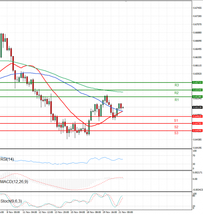Viewport: 203px width, 215px height.
Task: Click the 18 Nov 08:00 time label
Action: point(93,213)
